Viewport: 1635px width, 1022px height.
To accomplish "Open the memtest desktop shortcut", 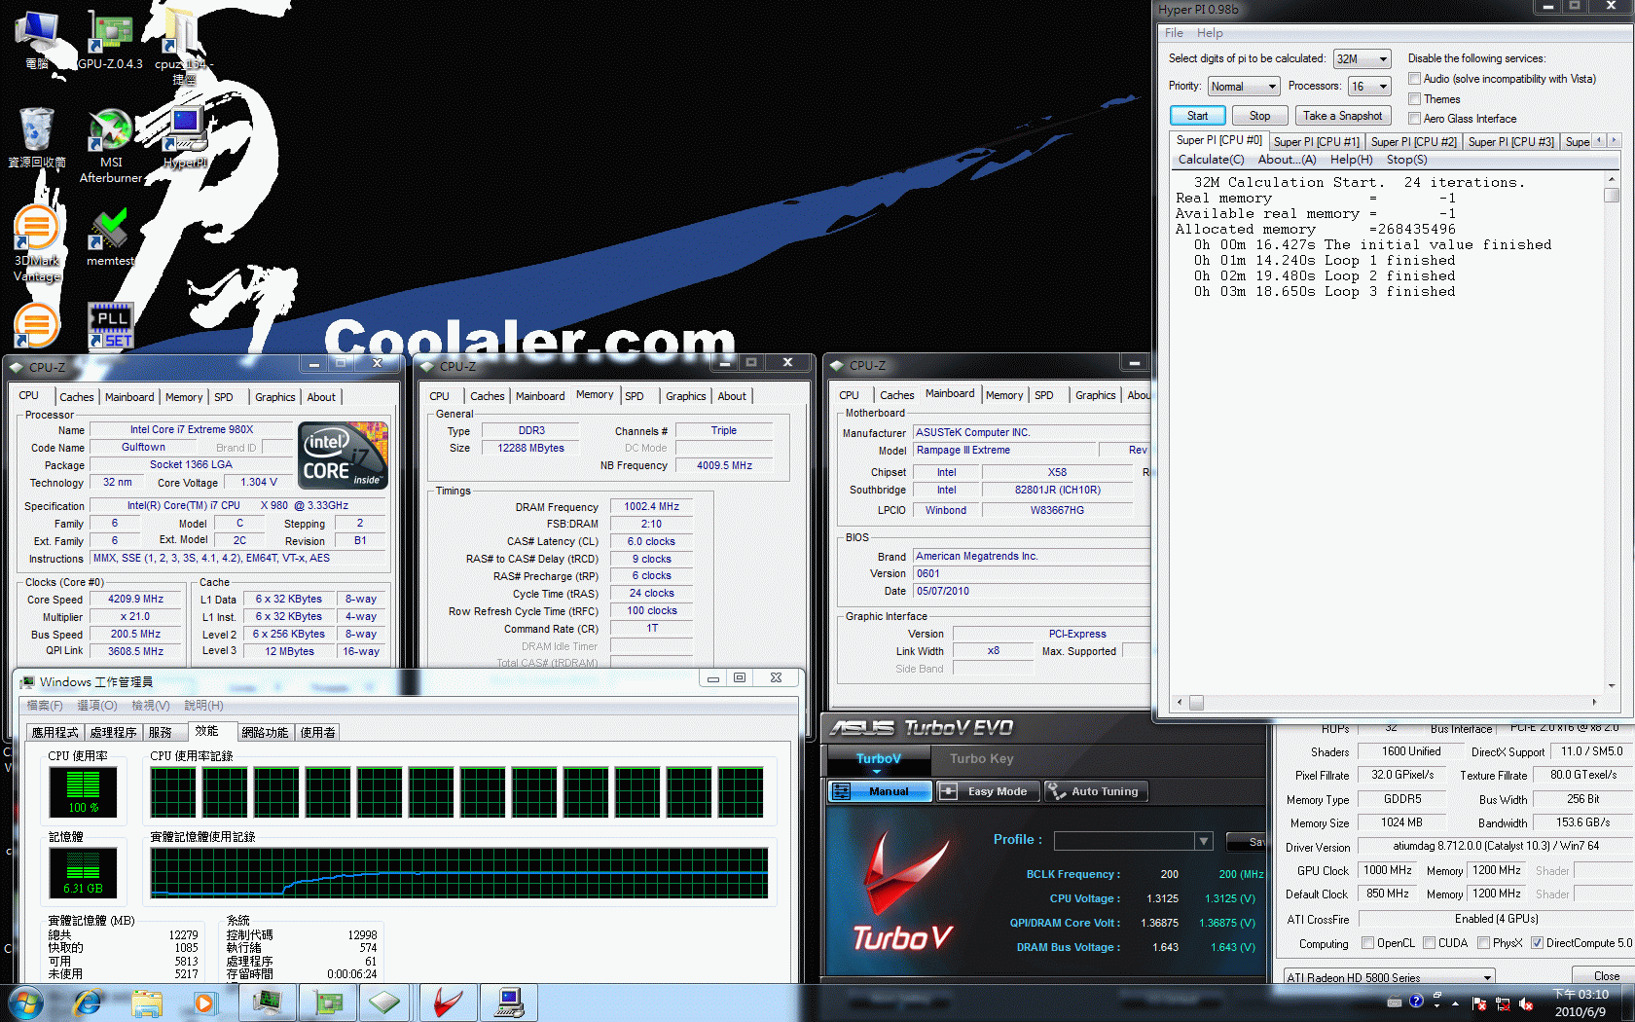I will pos(110,237).
